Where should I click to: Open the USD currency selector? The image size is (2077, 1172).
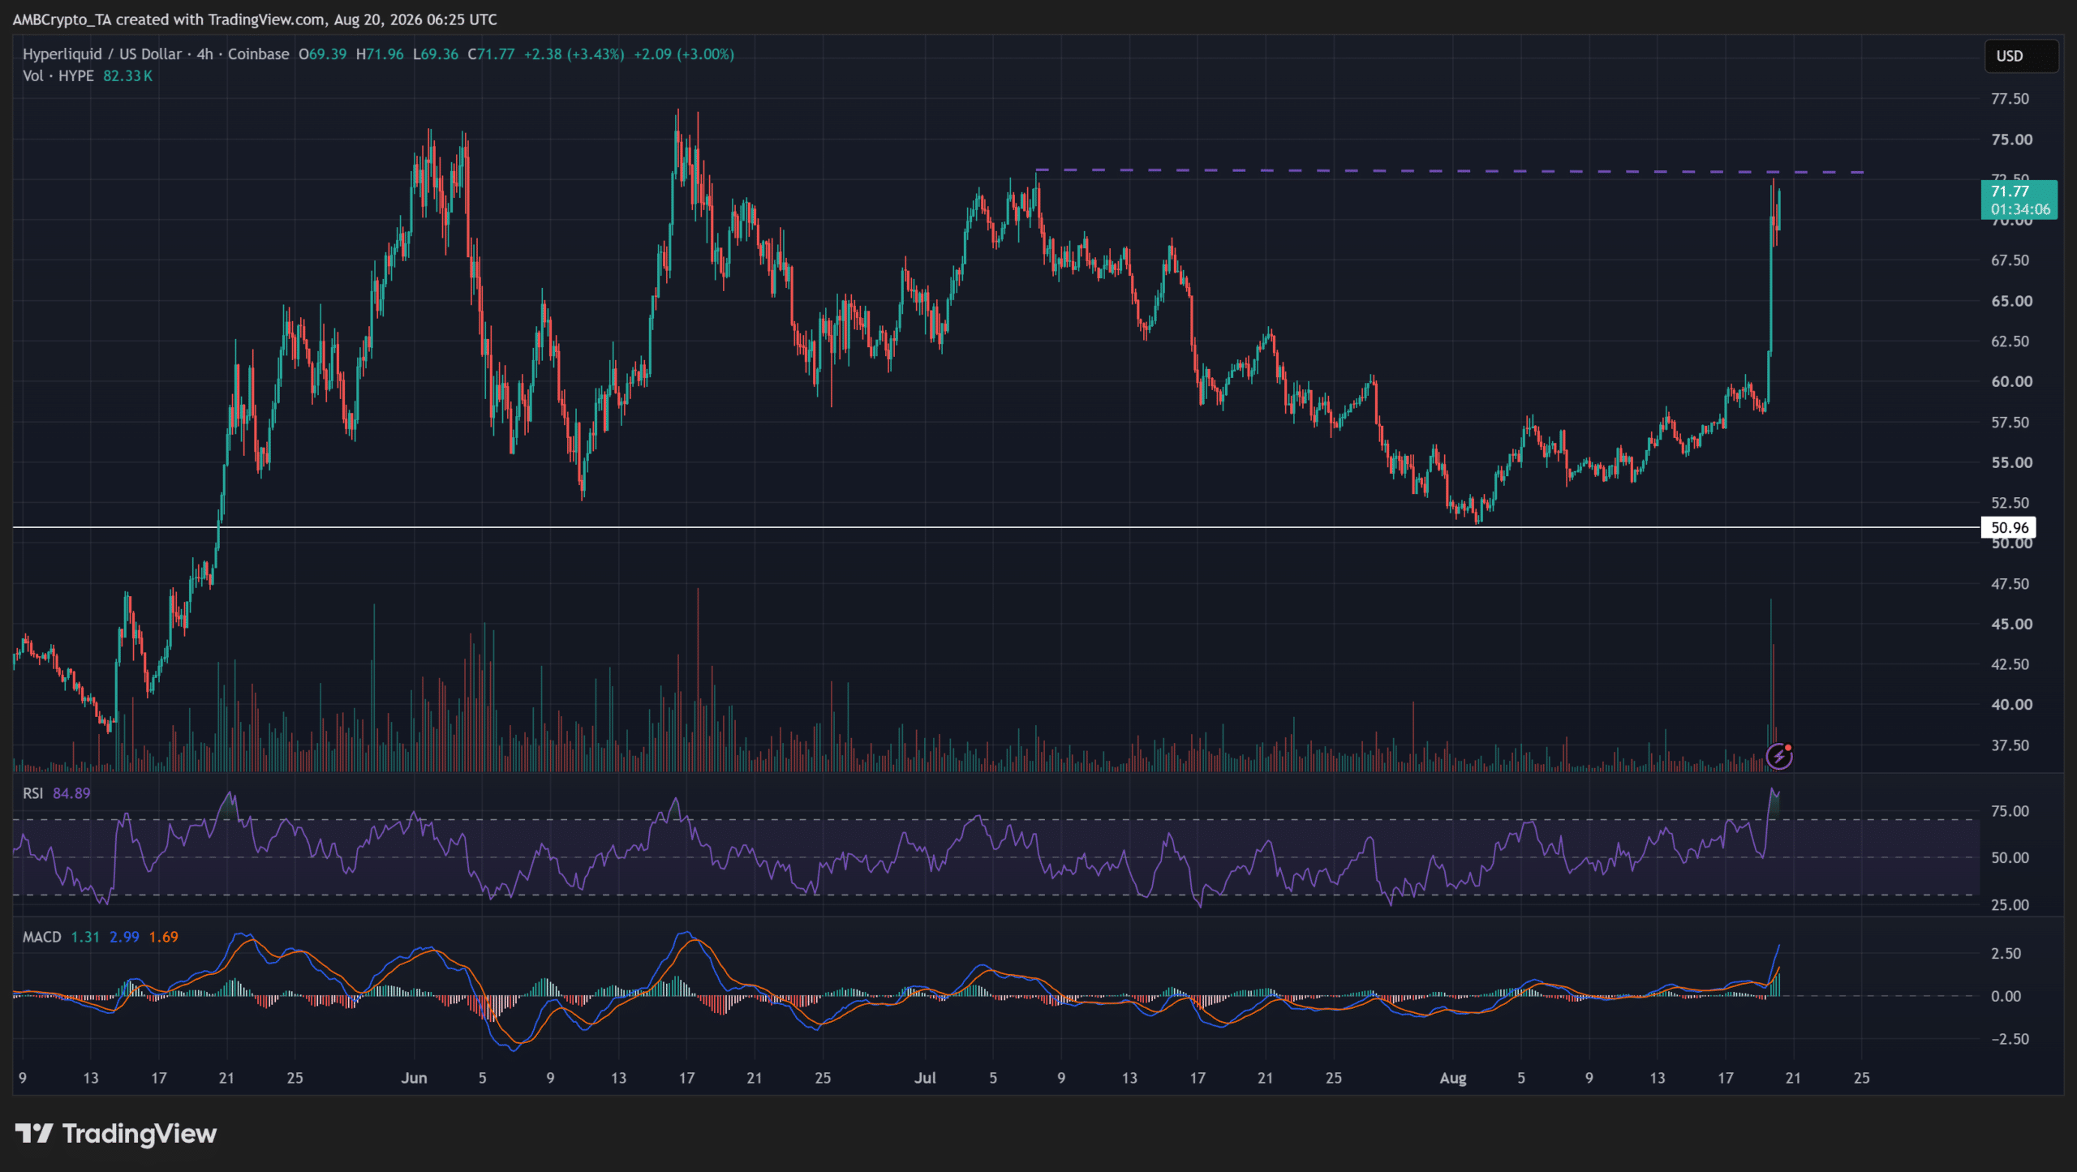[x=2021, y=56]
